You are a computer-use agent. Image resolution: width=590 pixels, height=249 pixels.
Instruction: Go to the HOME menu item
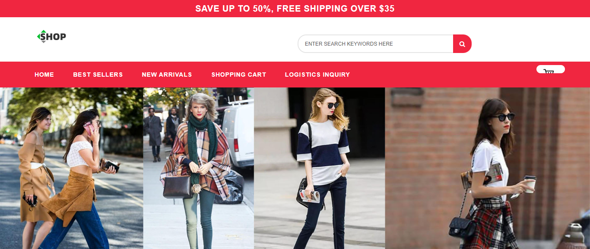44,75
